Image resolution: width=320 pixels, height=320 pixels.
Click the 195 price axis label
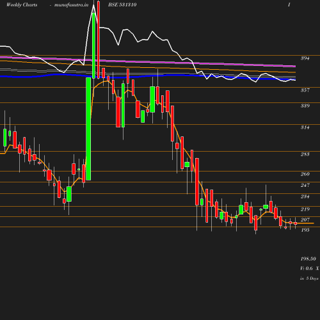click(x=305, y=230)
